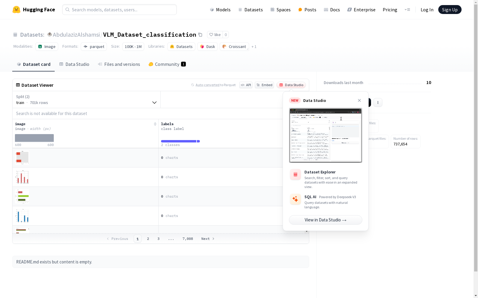The width and height of the screenshot is (478, 298).
Task: Click the Data Studio button in viewer header
Action: [x=291, y=85]
